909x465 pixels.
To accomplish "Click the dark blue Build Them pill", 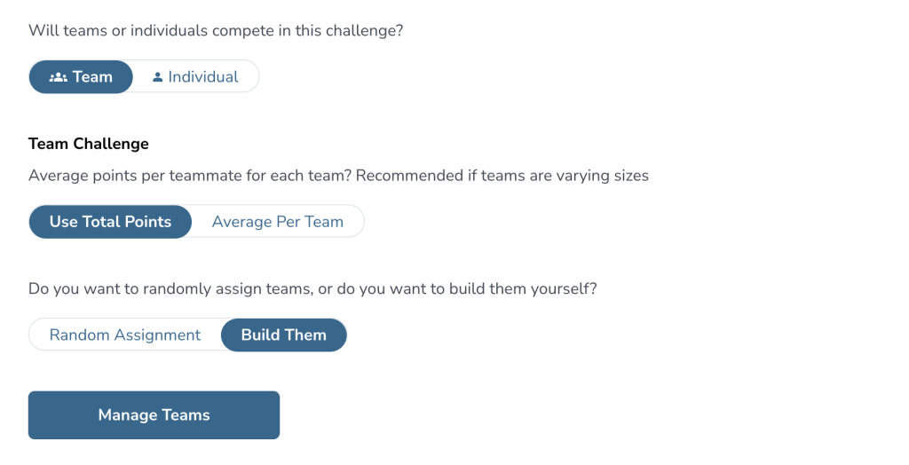I will 283,335.
